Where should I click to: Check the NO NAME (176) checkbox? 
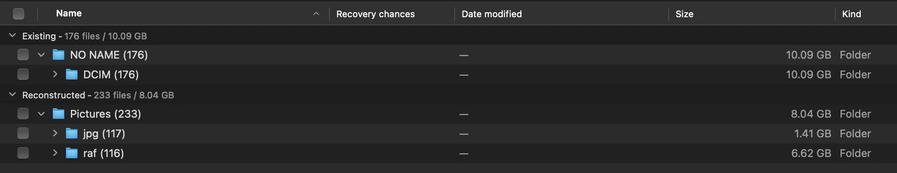pos(23,55)
